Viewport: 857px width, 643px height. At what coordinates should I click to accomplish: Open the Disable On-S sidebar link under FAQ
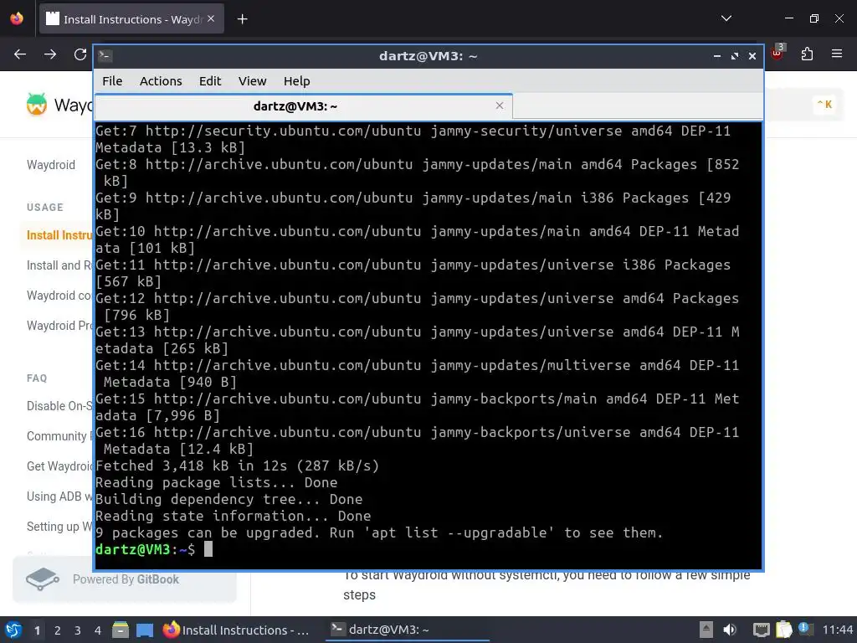click(59, 406)
